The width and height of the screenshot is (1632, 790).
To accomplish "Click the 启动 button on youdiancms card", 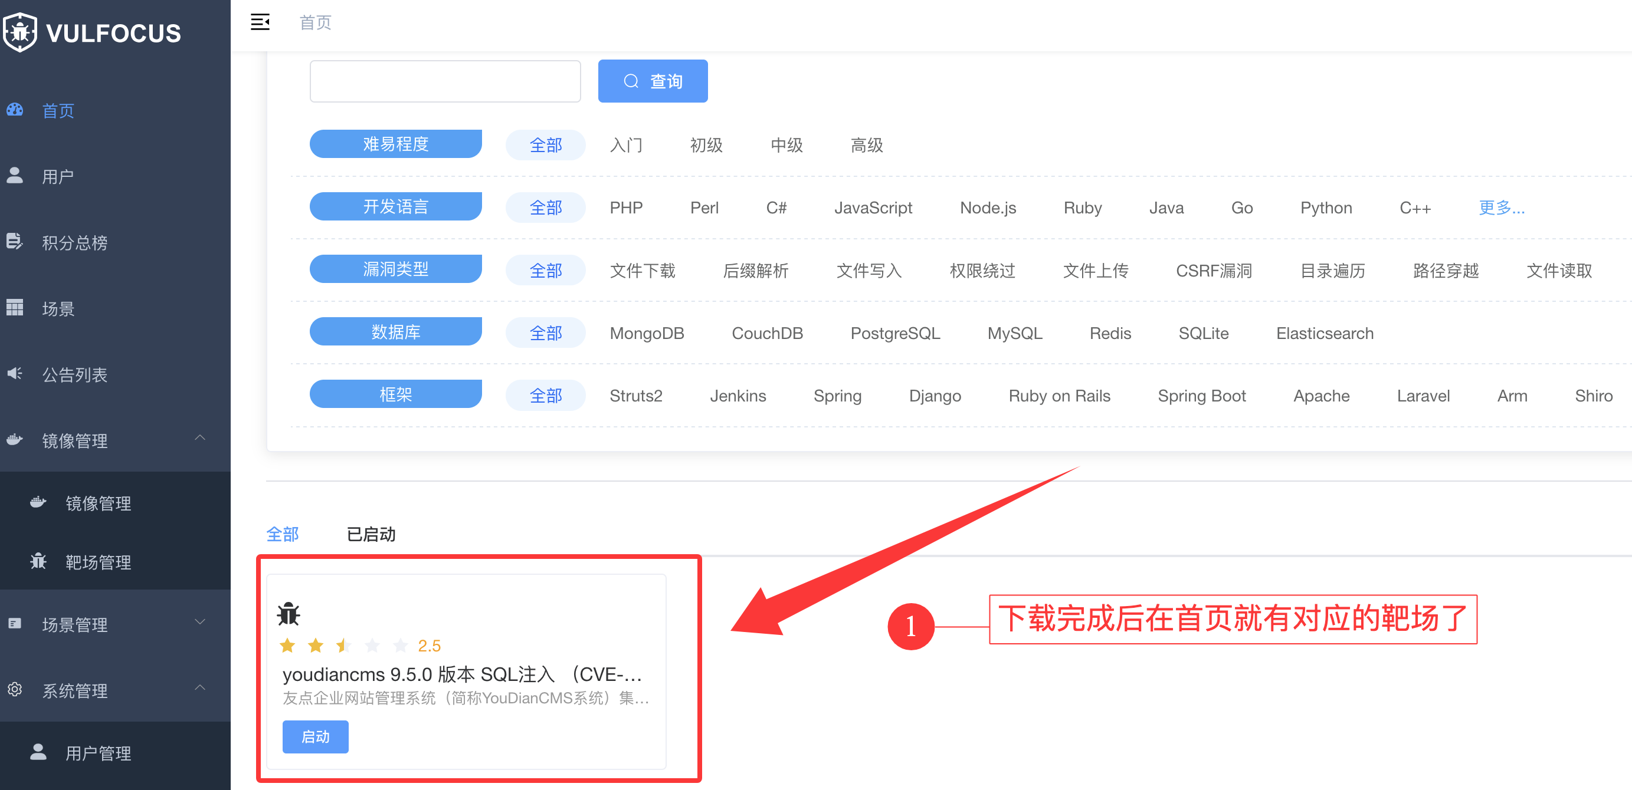I will 315,736.
